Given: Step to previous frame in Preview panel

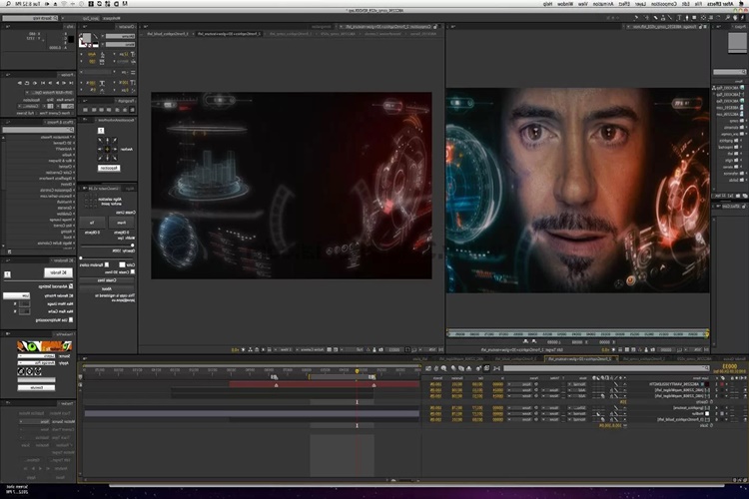Looking at the screenshot, I should pyautogui.click(x=64, y=83).
